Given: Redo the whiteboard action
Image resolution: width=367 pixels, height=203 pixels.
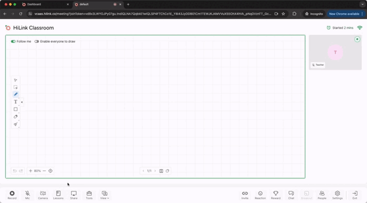Looking at the screenshot, I should coord(21,171).
